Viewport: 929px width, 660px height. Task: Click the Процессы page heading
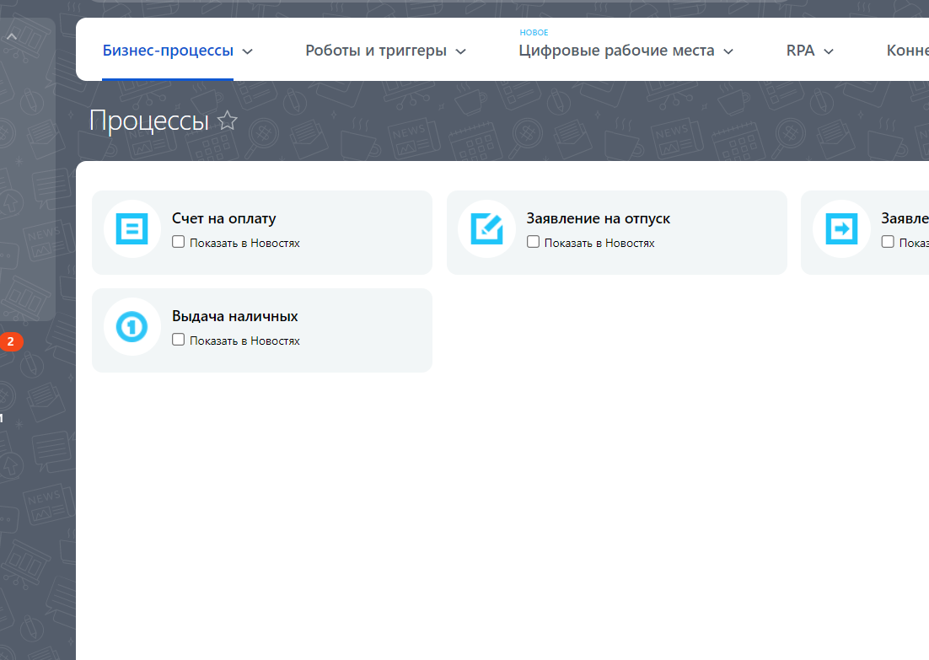(x=148, y=121)
